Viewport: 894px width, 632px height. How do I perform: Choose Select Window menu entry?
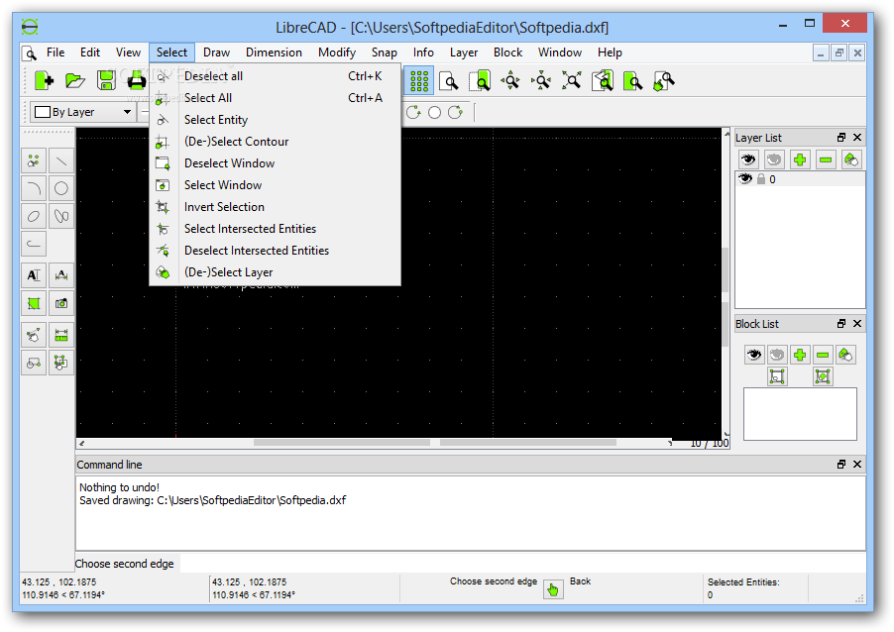275,184
